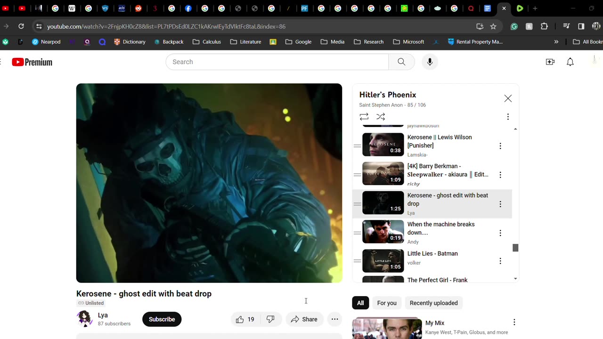Open the Extensions puzzle piece menu
603x339 pixels.
click(x=544, y=26)
